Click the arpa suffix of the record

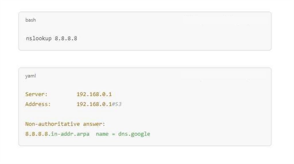(83, 134)
